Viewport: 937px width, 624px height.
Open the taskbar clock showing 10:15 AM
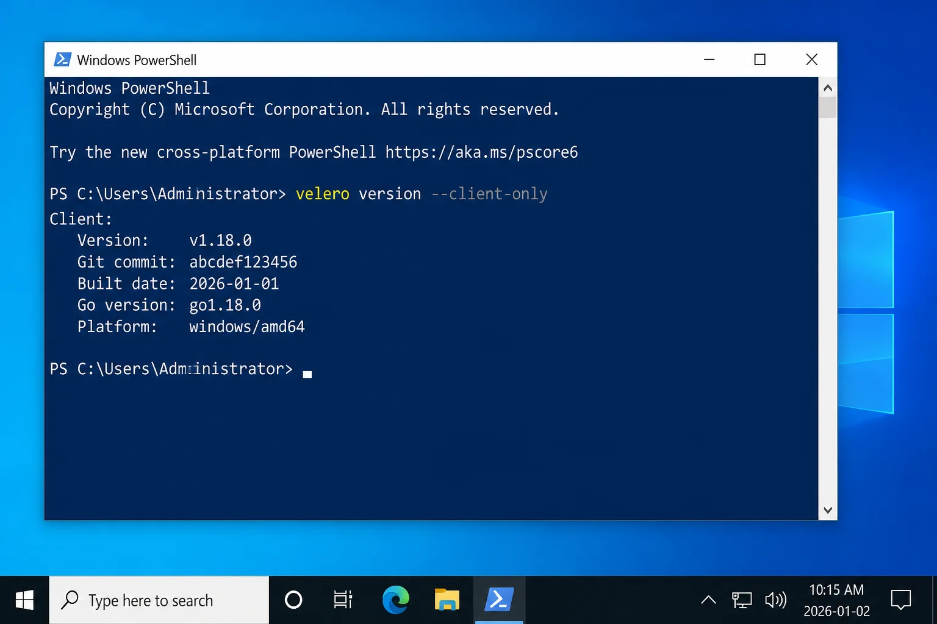836,600
